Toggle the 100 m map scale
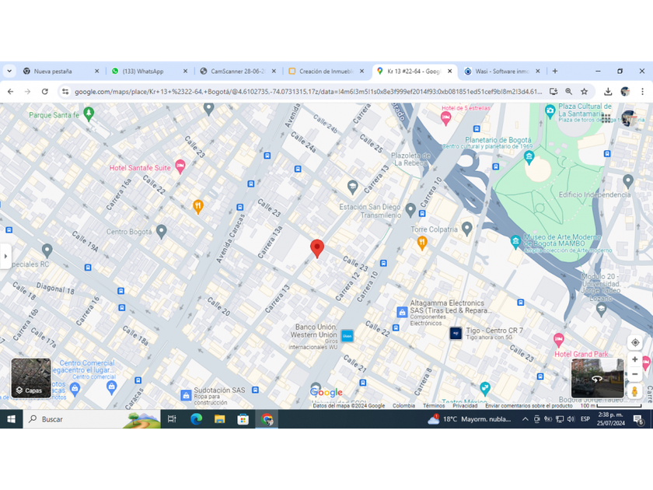 611,405
